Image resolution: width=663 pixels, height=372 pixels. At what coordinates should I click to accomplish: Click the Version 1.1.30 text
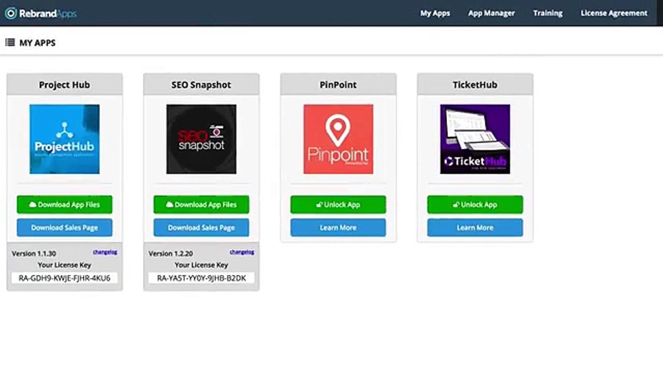coord(34,254)
